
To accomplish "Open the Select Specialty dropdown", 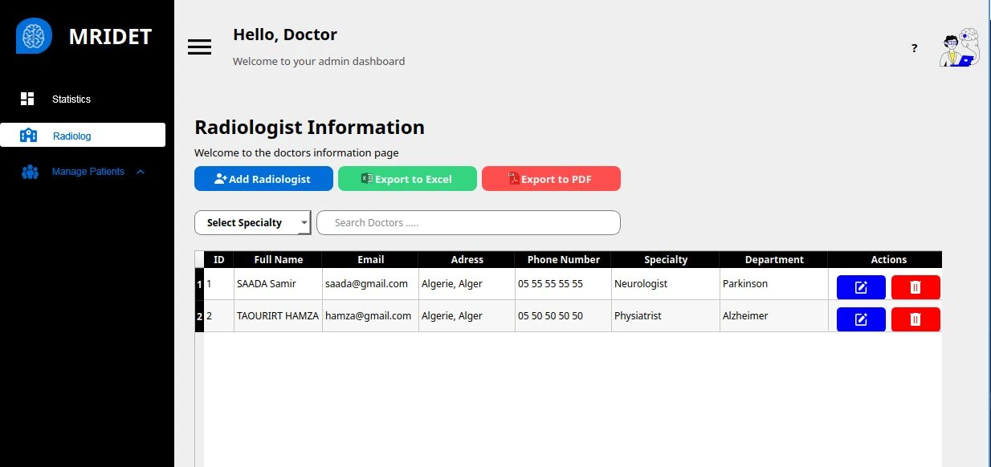I will click(252, 222).
